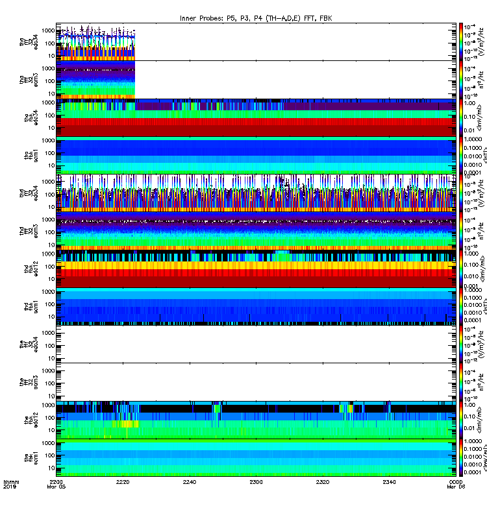Click the thd fff edc34 spectrogram panel
Image resolution: width=487 pixels, height=519 pixels.
256,193
